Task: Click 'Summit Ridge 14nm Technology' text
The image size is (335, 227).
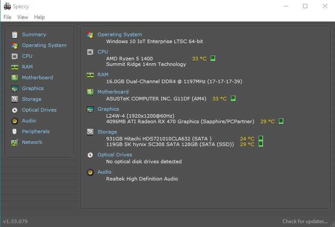Action: [146, 64]
